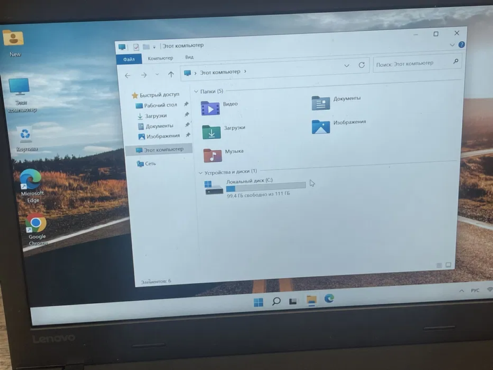Navigate up with the up arrow button
Screen dimensions: 493x370
pos(171,75)
